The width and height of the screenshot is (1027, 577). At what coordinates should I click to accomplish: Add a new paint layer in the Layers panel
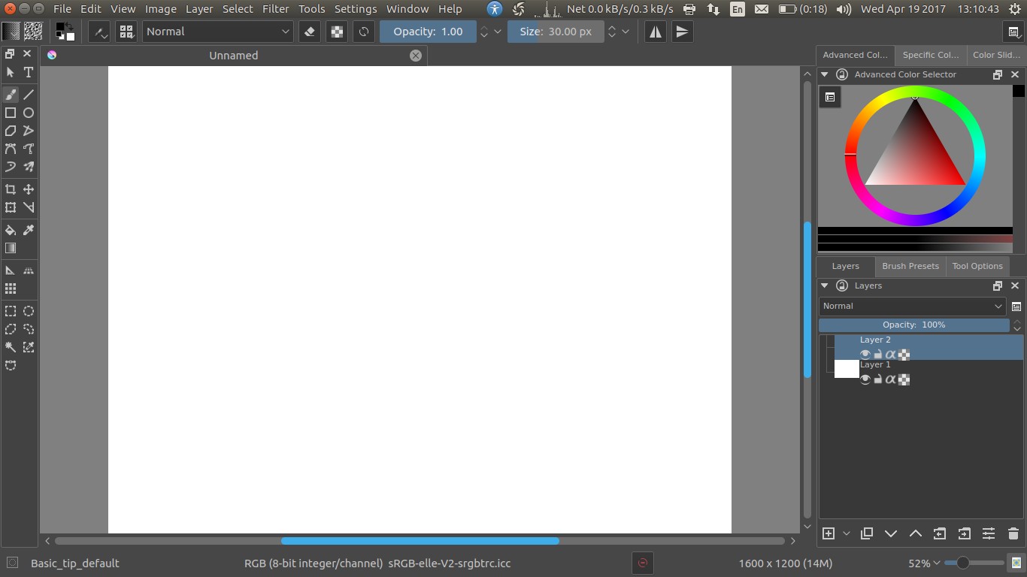click(x=828, y=533)
